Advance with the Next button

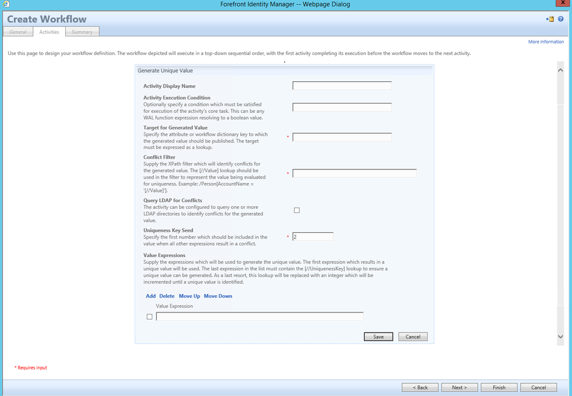coord(459,387)
